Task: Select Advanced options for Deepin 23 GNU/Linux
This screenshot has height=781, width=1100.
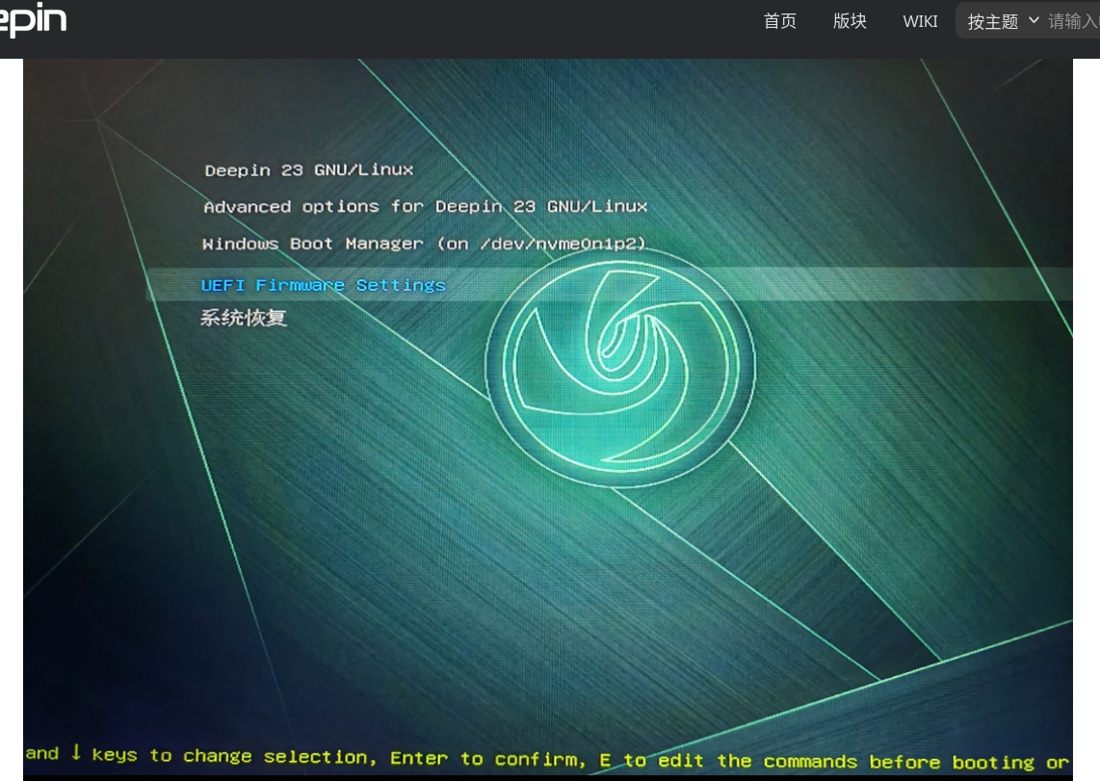Action: tap(425, 207)
